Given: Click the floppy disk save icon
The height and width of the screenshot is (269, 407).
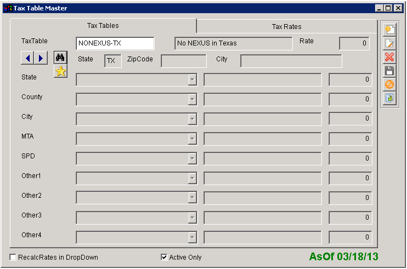Looking at the screenshot, I should pyautogui.click(x=389, y=71).
